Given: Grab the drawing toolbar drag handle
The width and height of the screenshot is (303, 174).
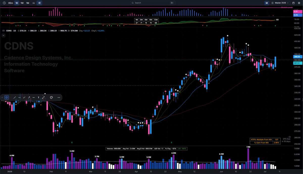Looking at the screenshot, I should 2,97.
